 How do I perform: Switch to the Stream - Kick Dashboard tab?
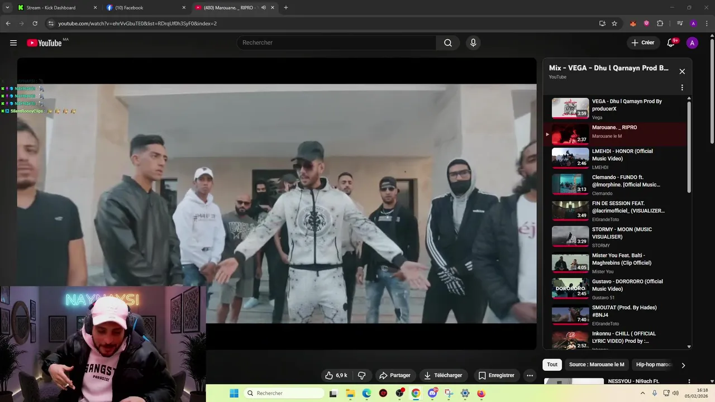tap(51, 8)
